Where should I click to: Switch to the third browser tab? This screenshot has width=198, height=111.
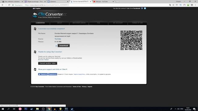tap(58, 2)
